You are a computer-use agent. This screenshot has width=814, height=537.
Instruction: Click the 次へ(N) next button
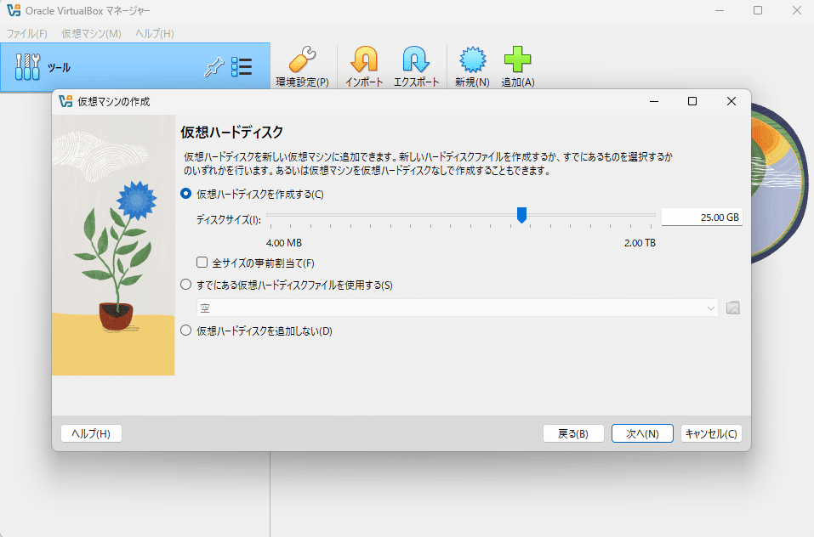coord(642,433)
